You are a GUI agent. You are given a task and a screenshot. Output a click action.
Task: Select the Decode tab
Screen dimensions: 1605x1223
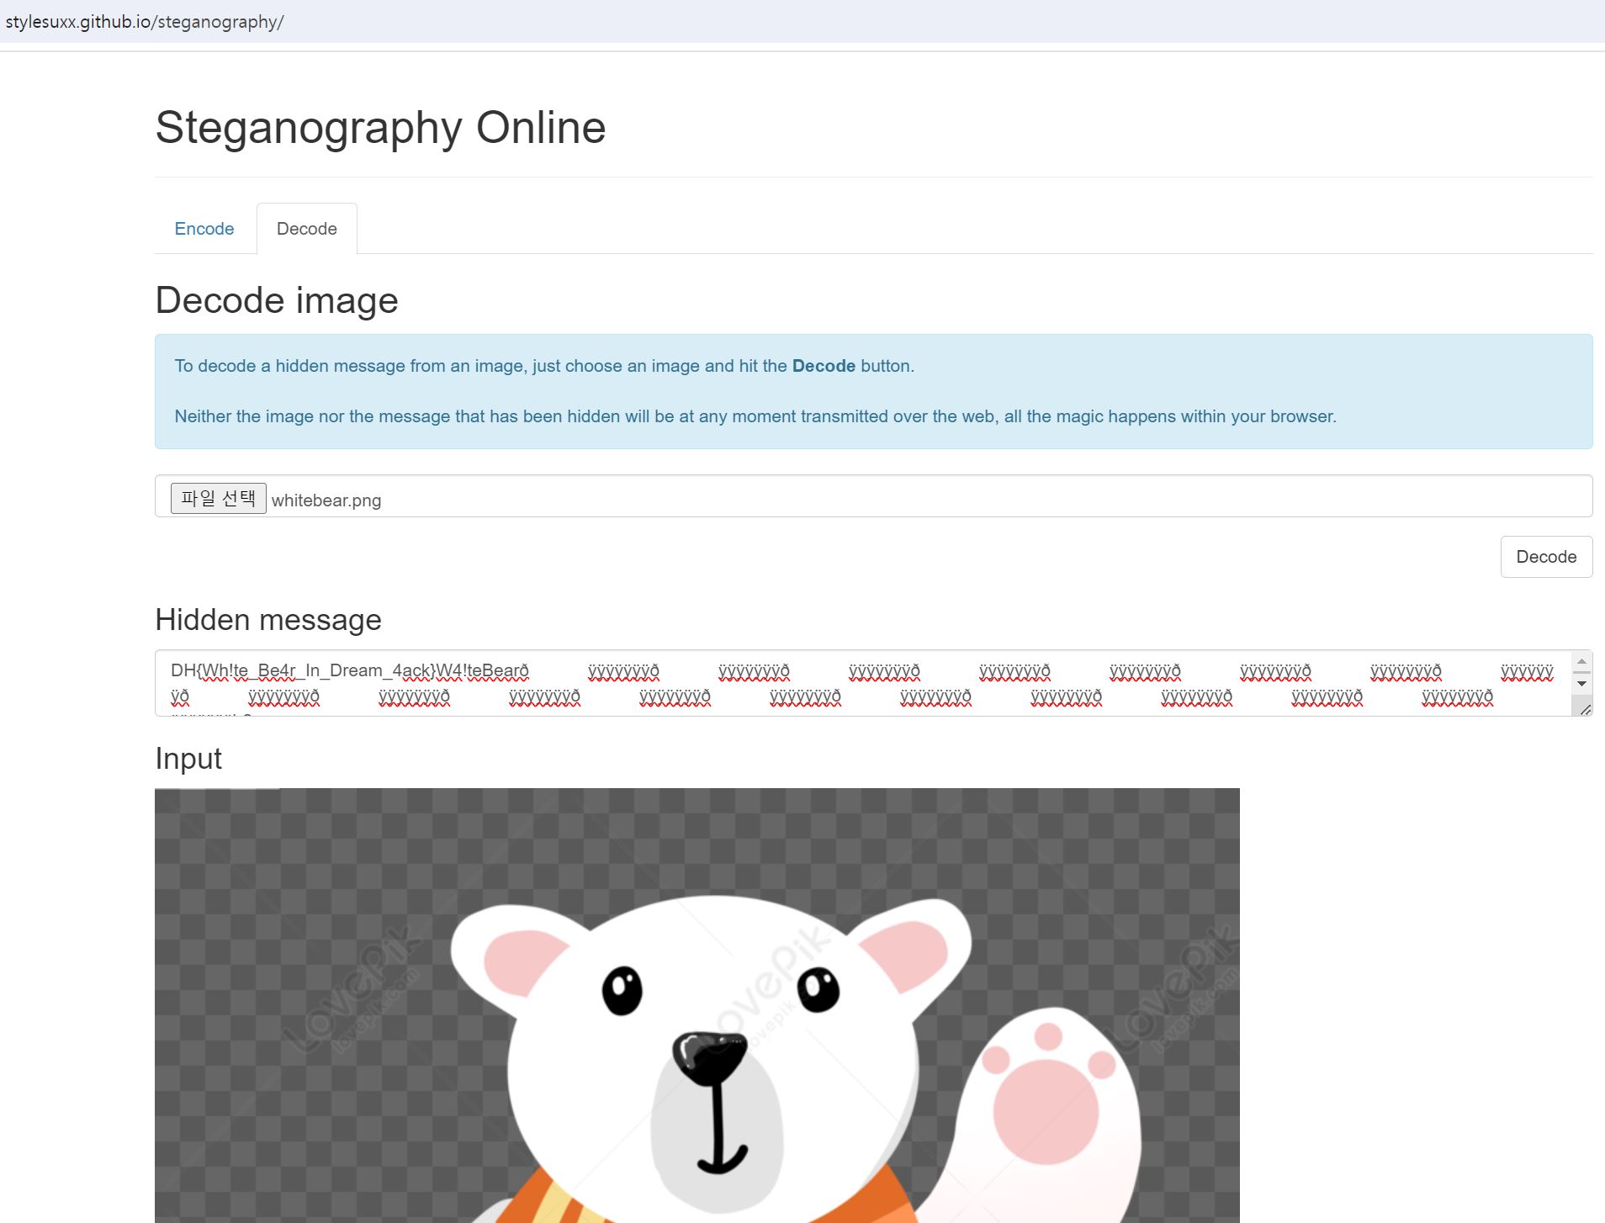(307, 229)
